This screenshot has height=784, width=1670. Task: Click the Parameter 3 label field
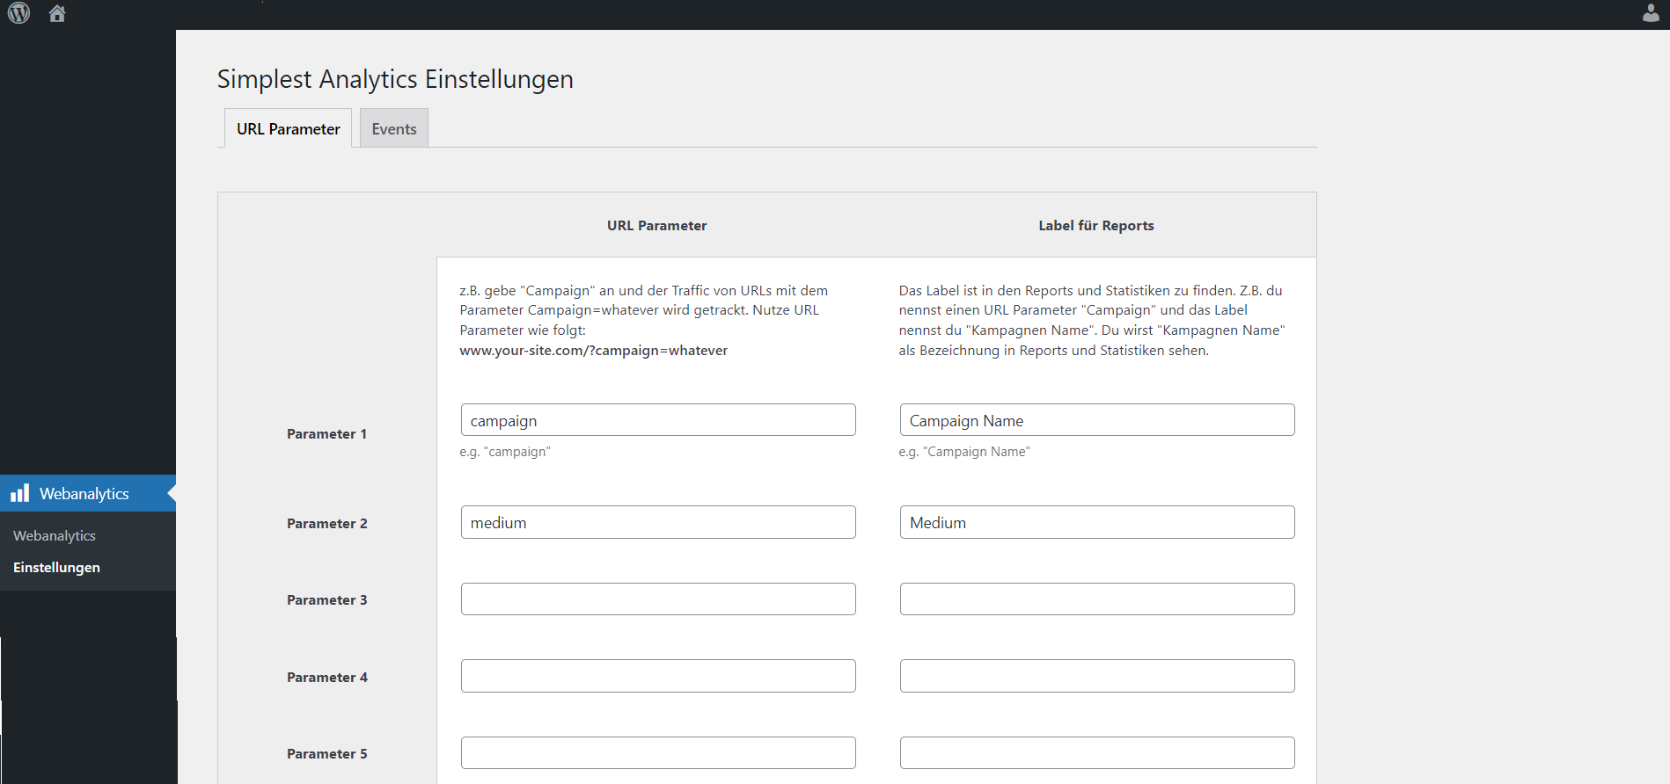coord(1097,599)
